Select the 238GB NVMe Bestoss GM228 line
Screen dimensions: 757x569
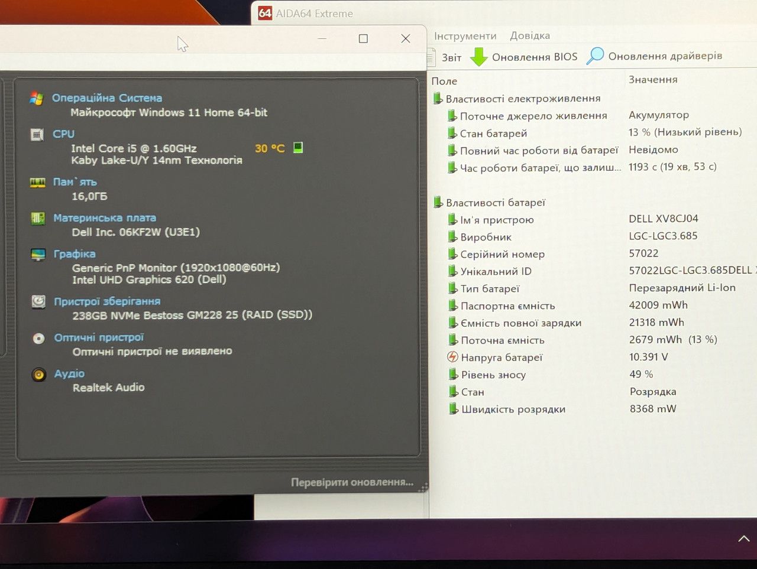tap(192, 315)
